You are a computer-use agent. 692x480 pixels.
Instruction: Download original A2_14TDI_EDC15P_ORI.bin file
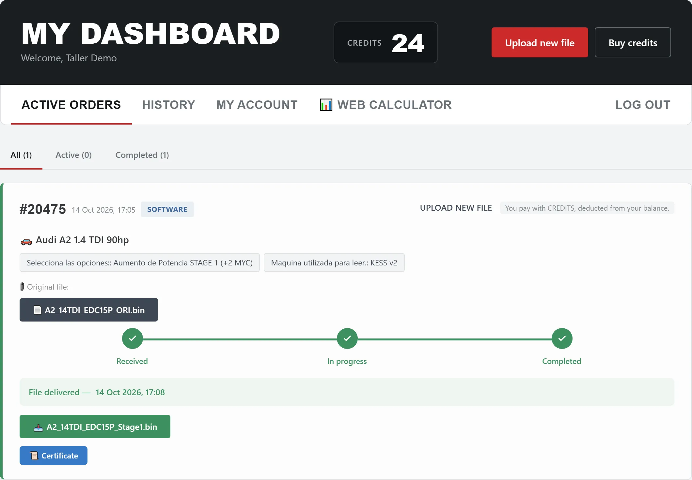point(89,310)
